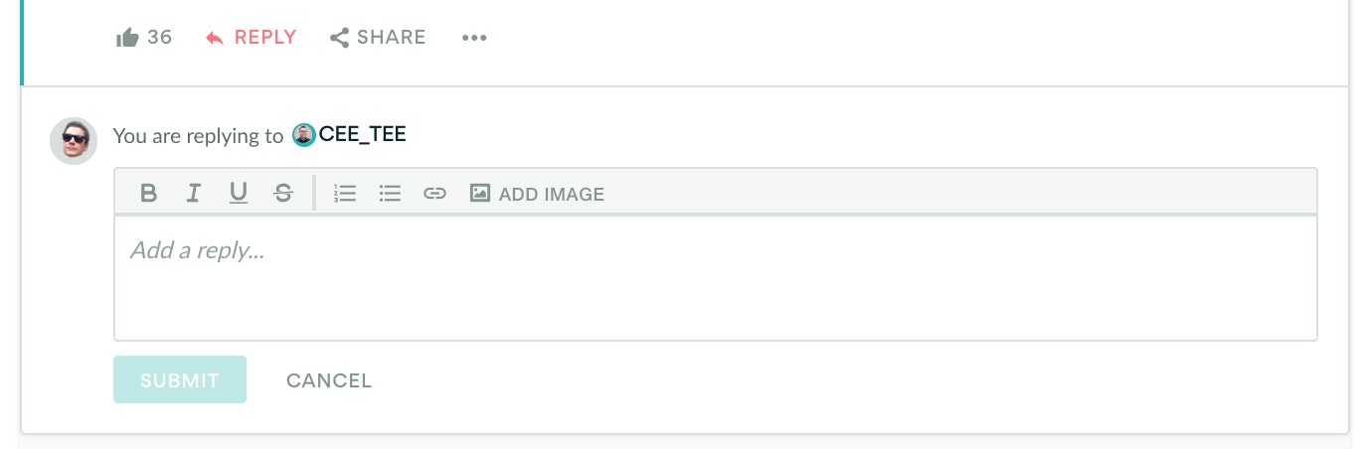The height and width of the screenshot is (449, 1364).
Task: Enable strikethrough text formatting
Action: click(x=283, y=193)
